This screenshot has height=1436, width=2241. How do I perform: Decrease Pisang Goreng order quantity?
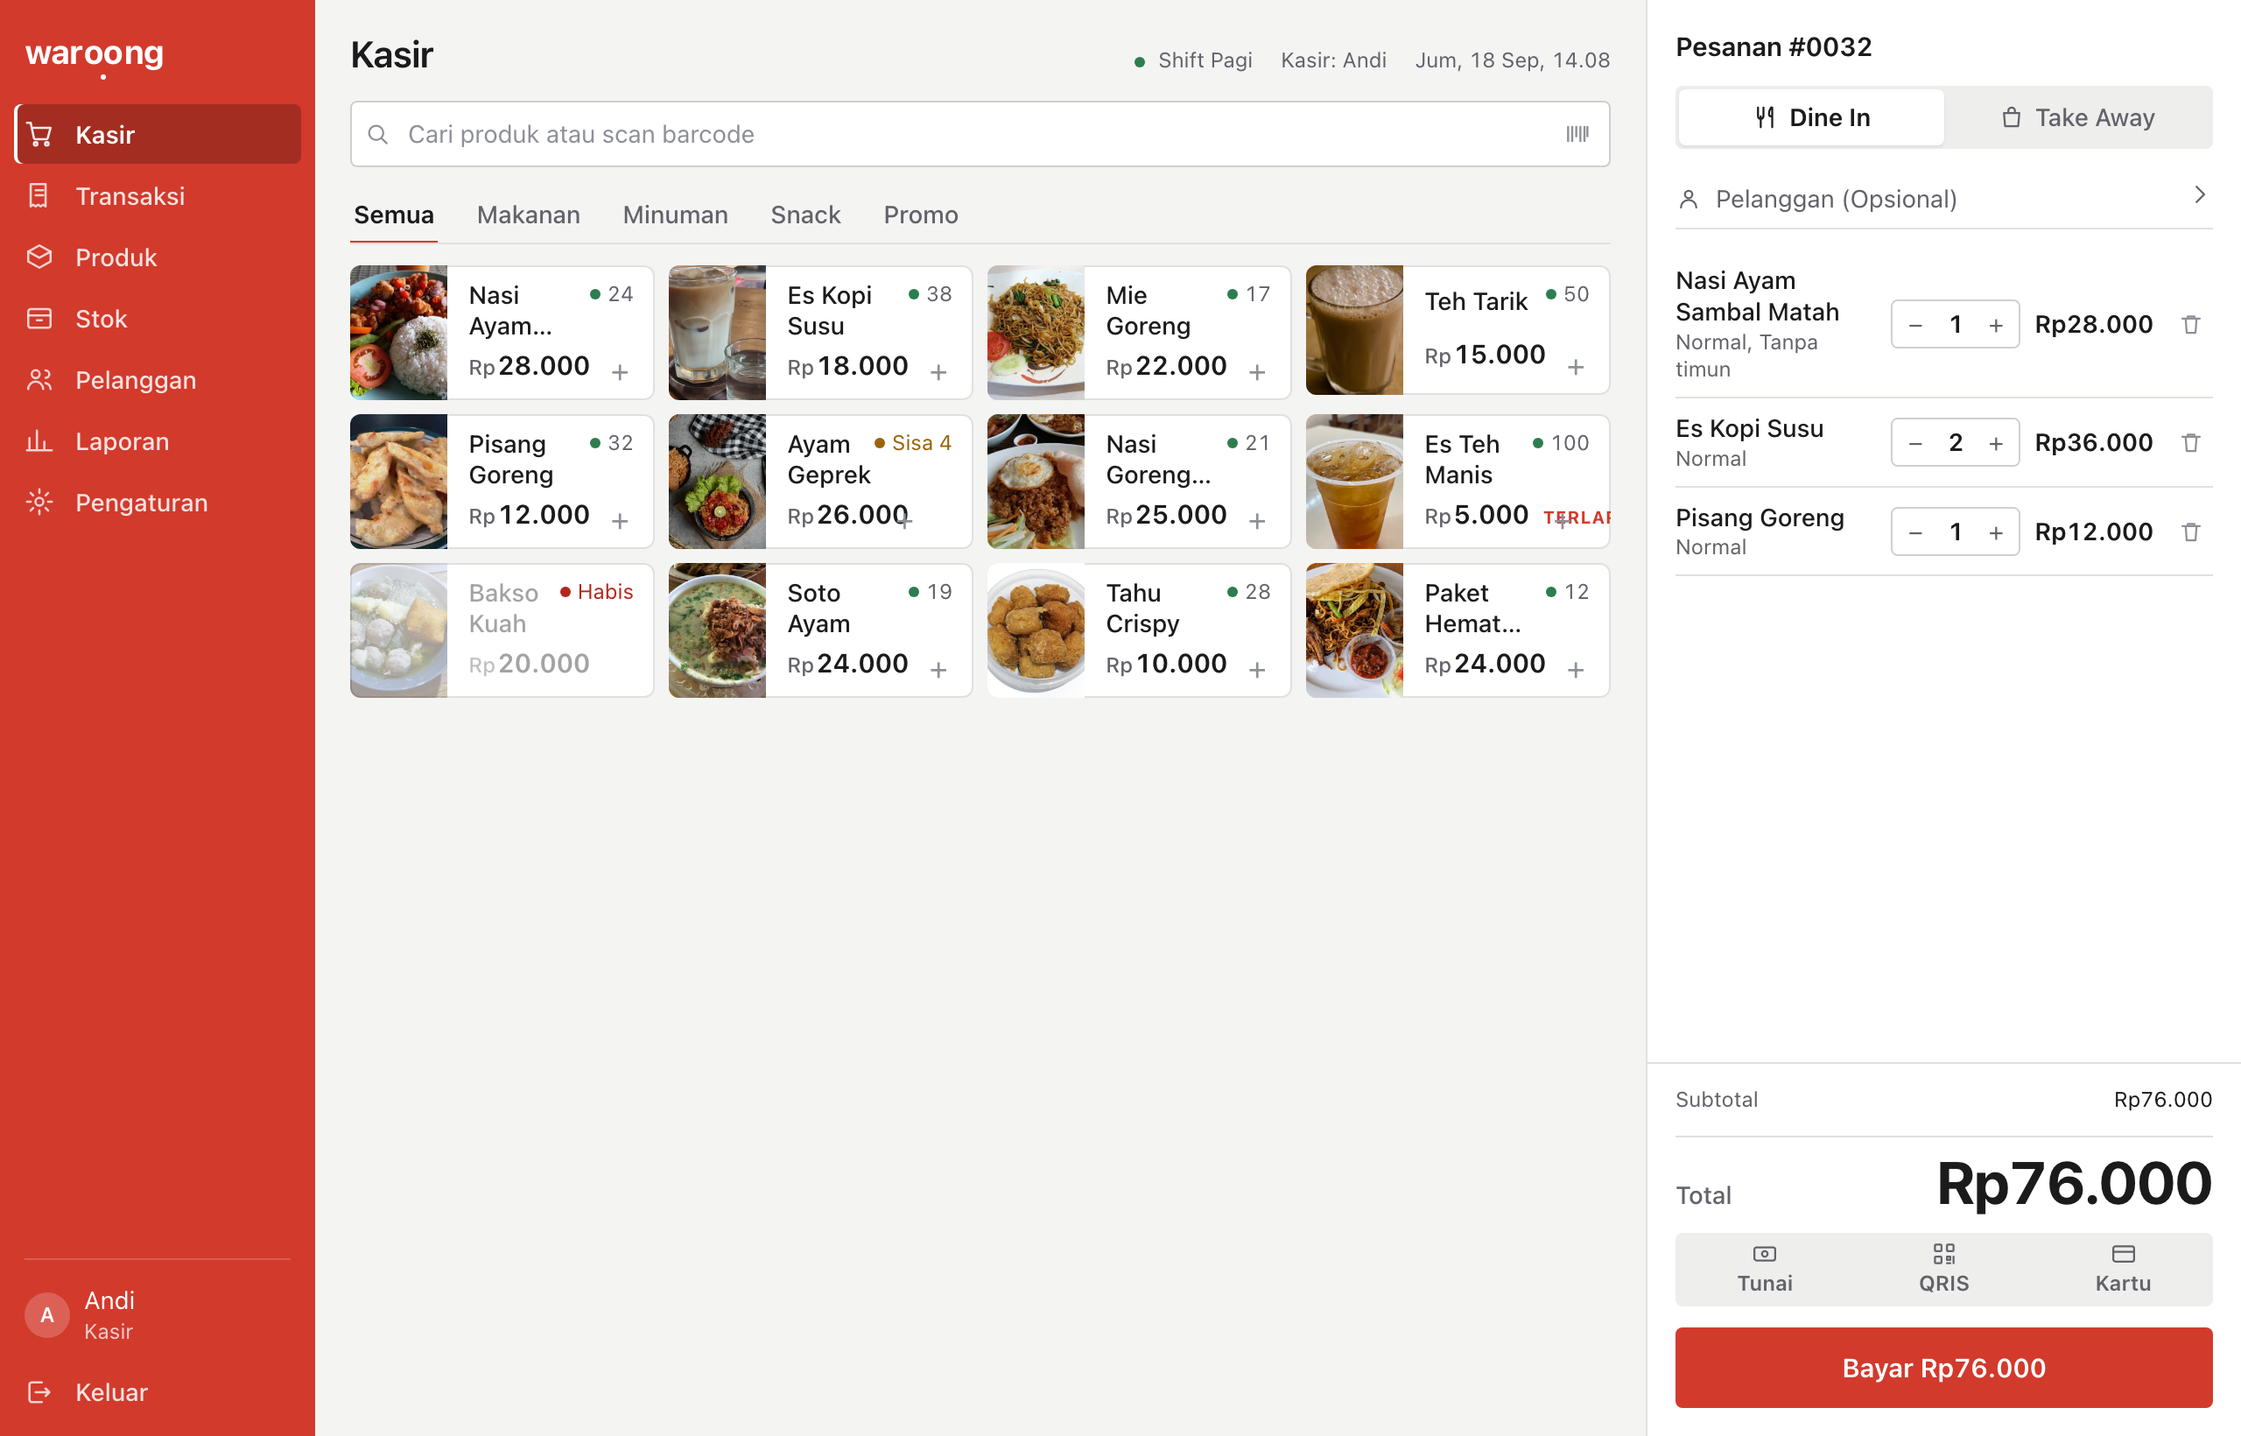(x=1915, y=532)
